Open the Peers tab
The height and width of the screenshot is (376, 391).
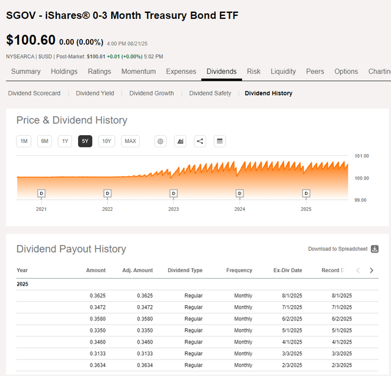[x=315, y=72]
